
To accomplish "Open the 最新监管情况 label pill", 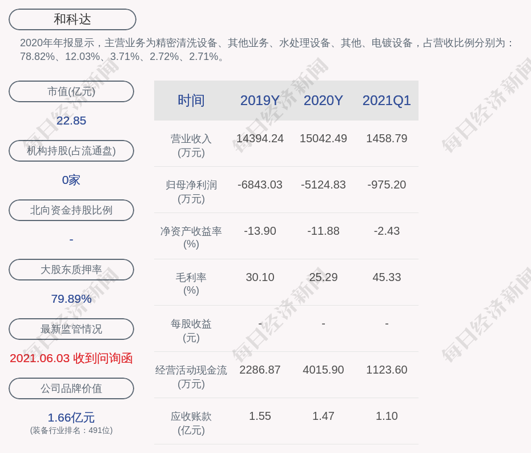I will (71, 329).
